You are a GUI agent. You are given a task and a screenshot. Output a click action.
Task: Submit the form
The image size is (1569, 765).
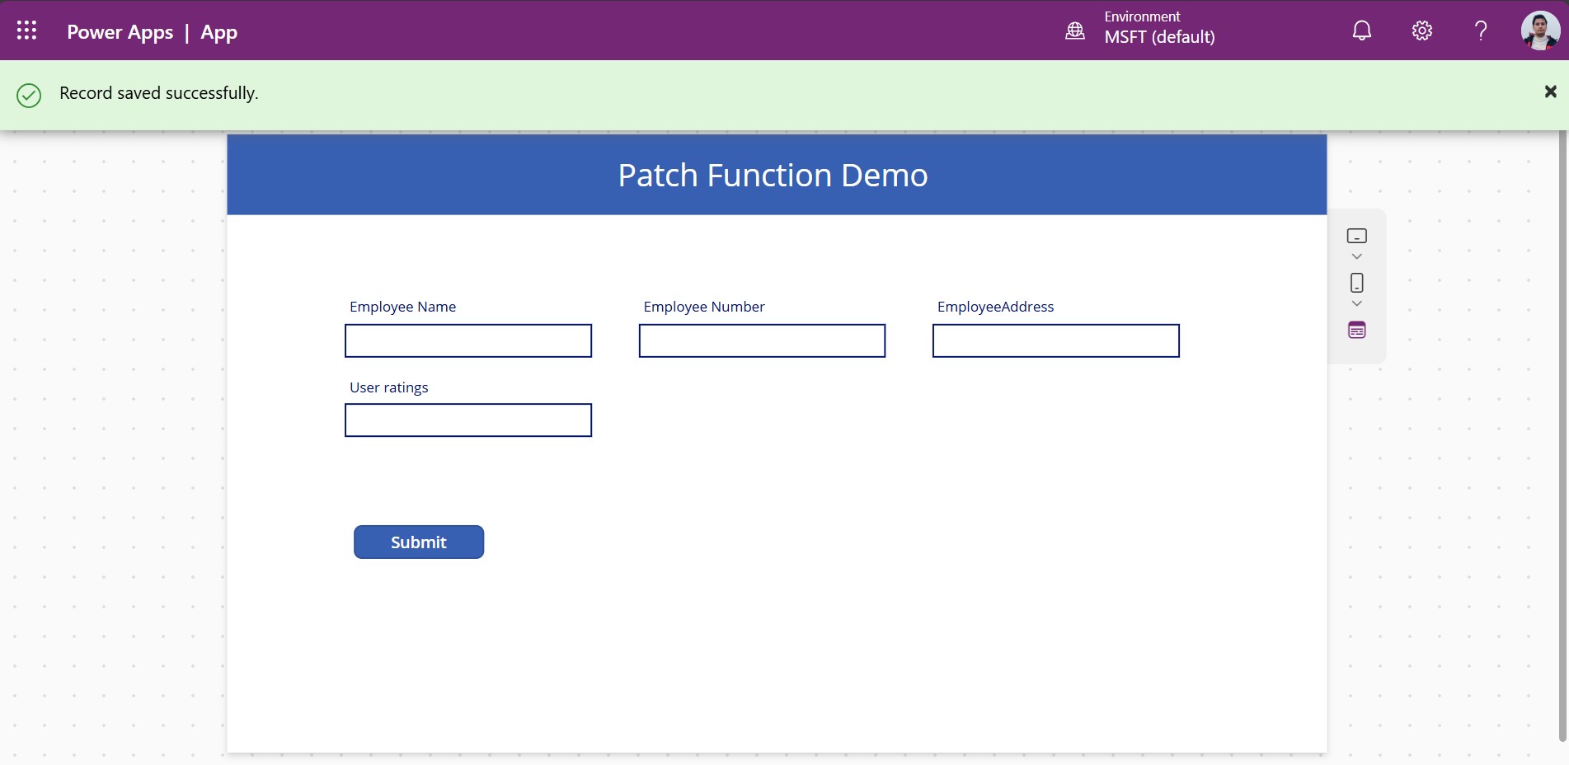click(419, 542)
